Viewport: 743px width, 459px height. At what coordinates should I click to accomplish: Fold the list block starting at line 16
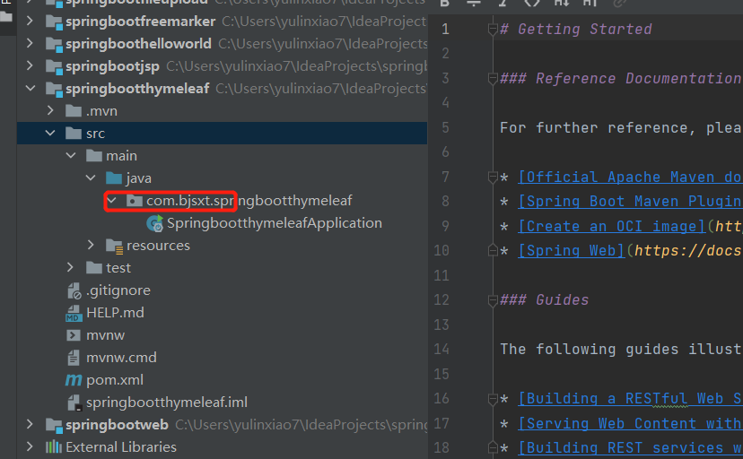[493, 398]
